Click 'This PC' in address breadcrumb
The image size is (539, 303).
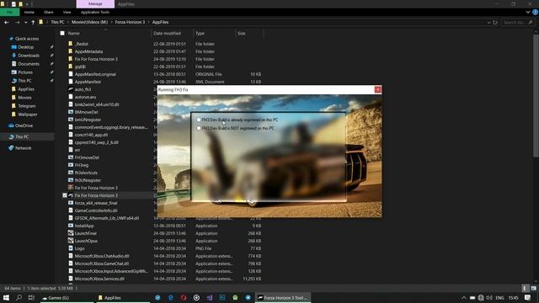pyautogui.click(x=57, y=22)
